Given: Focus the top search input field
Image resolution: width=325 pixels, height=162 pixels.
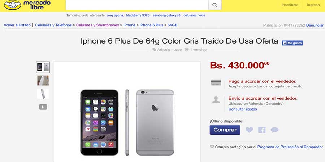Looking at the screenshot, I should point(137,5).
